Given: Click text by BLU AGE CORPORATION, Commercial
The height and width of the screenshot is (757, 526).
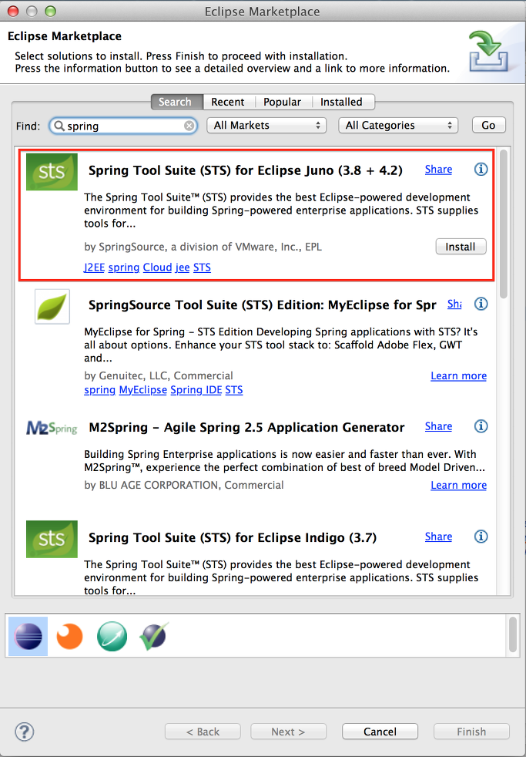Looking at the screenshot, I should coord(184,485).
